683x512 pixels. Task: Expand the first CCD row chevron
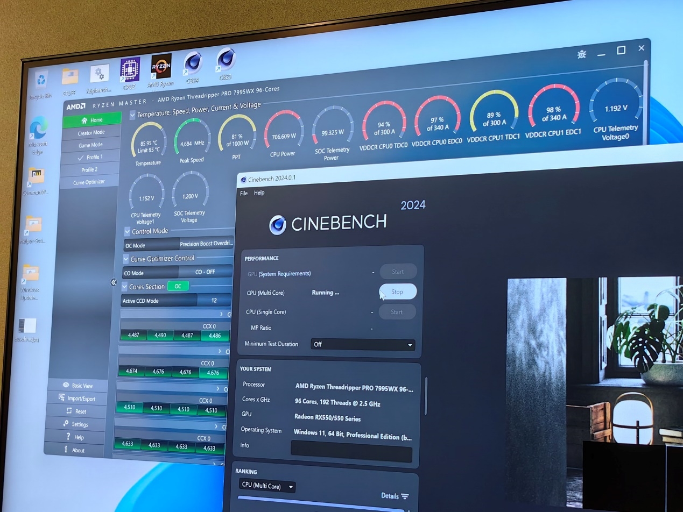pos(222,314)
